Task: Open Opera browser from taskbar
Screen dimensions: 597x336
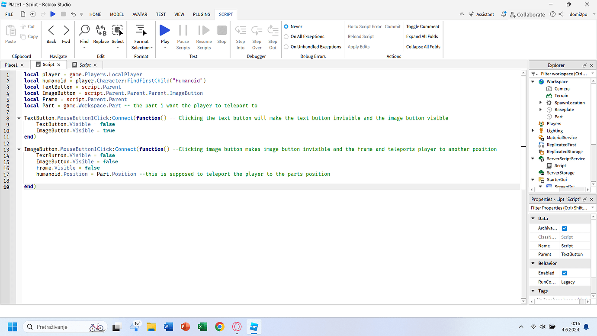Action: [x=237, y=327]
